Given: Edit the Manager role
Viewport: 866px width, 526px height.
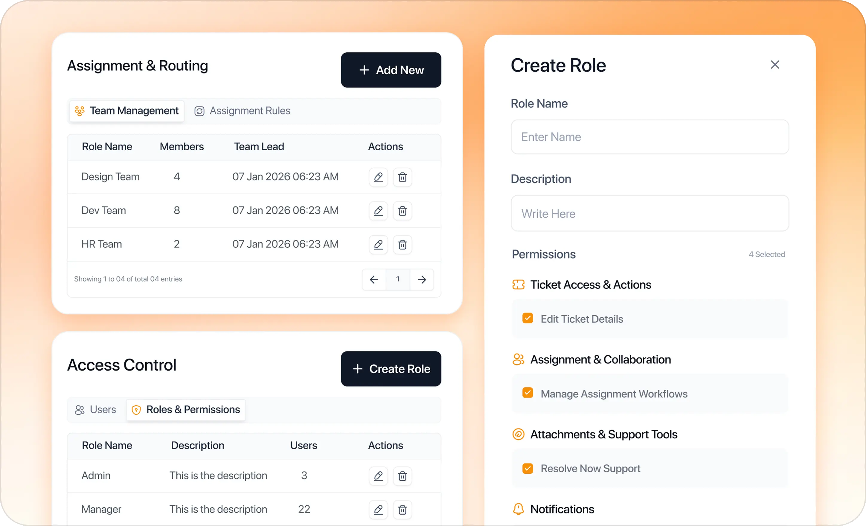Looking at the screenshot, I should 378,510.
